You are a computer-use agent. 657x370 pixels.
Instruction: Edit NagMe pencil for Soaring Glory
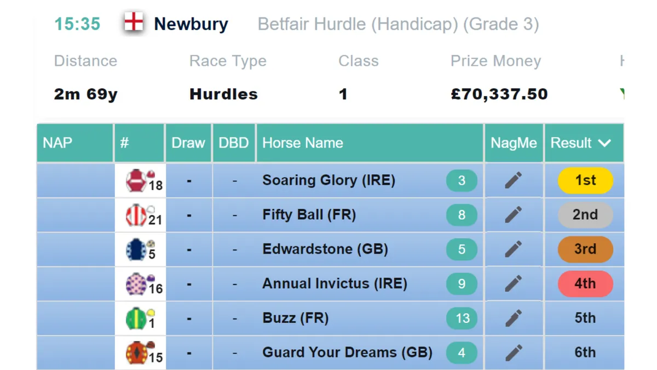click(513, 180)
